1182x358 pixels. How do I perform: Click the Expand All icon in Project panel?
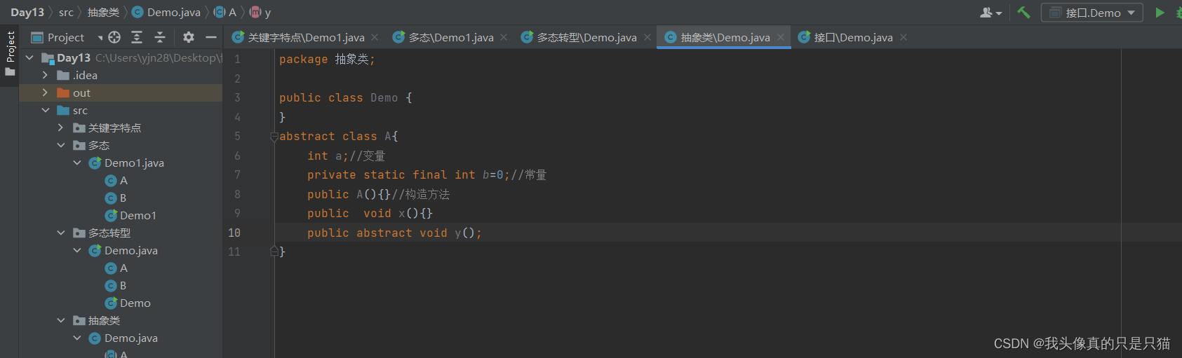pos(137,37)
